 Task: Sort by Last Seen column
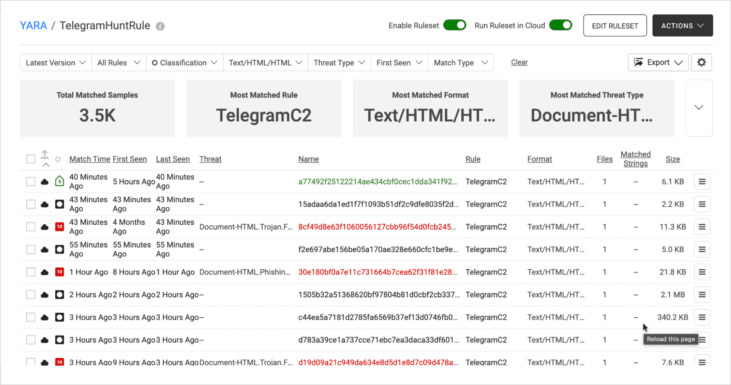pos(173,159)
